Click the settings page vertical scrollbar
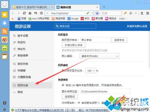This screenshot has height=112, width=150. click(149, 49)
